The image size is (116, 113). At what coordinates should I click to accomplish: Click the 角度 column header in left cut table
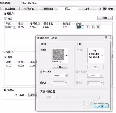[x=8, y=24]
